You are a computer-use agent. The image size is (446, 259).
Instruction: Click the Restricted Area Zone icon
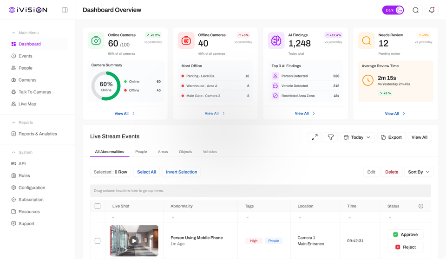tap(275, 96)
